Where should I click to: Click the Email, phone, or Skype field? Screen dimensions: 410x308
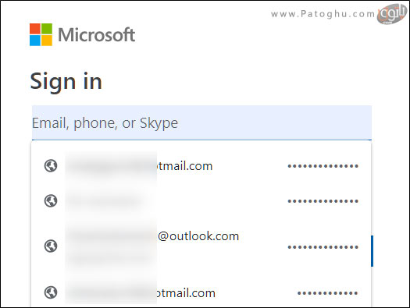point(201,122)
